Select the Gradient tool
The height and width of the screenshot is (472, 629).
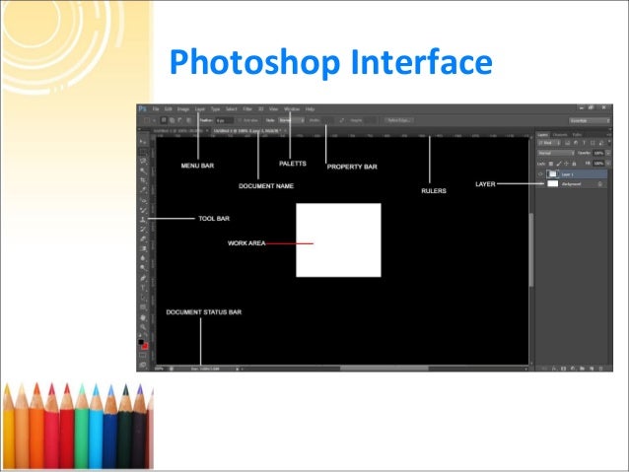pyautogui.click(x=142, y=249)
